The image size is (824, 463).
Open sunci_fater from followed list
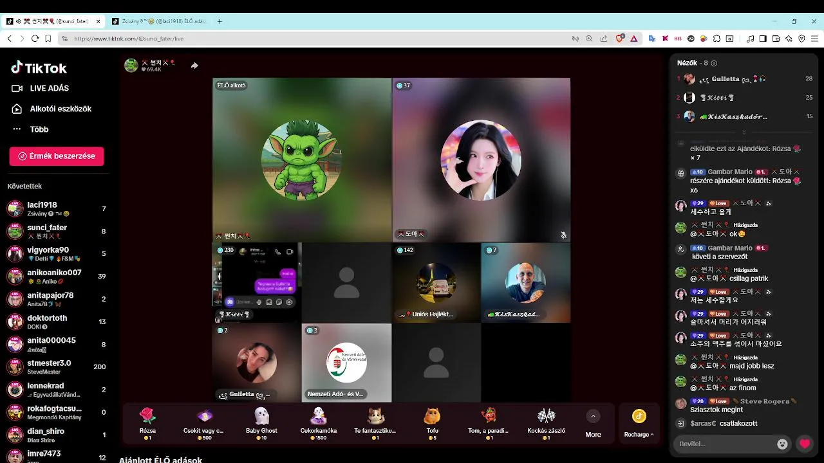click(57, 231)
